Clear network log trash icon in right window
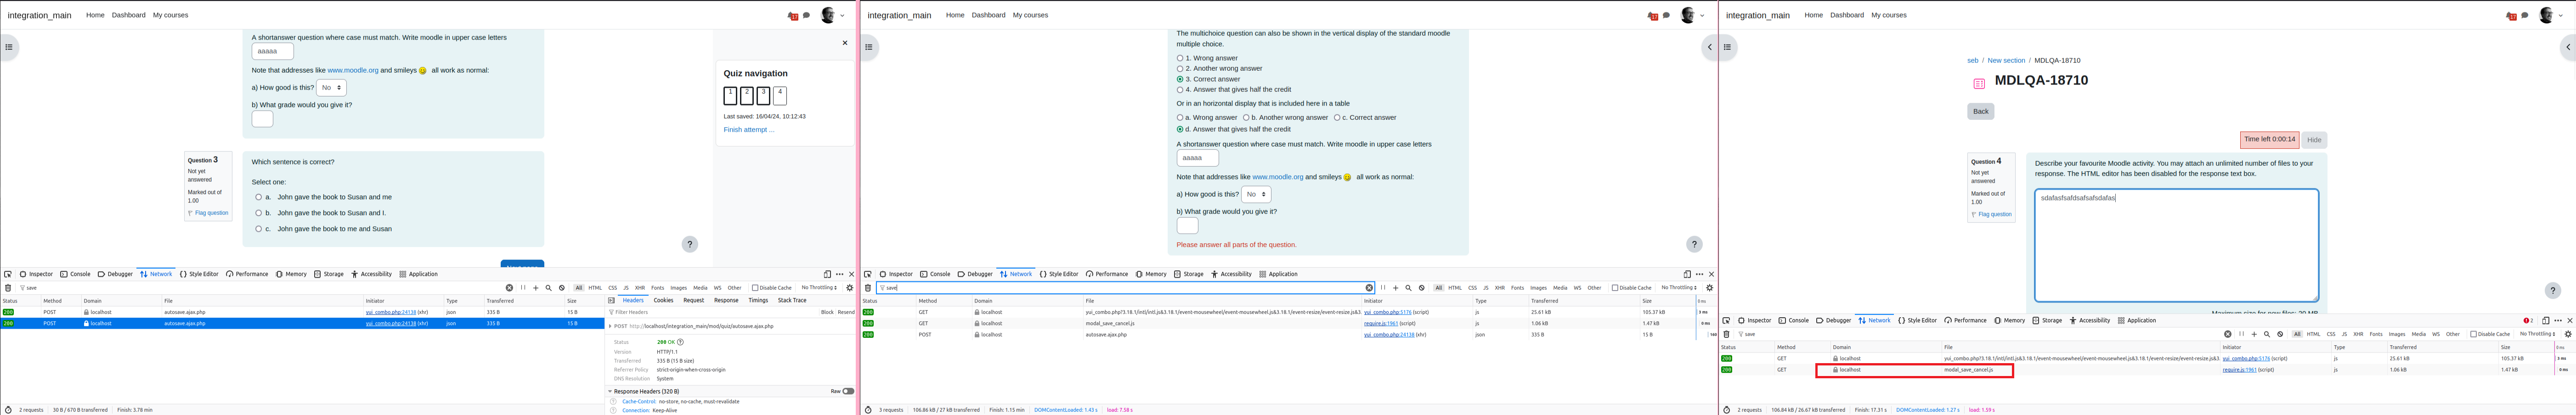This screenshot has width=2576, height=415. pos(1727,334)
